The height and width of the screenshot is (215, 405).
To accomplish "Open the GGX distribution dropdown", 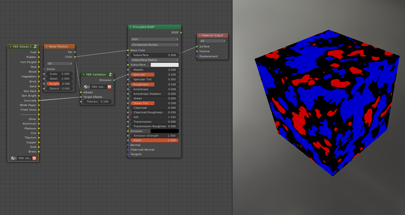I will 154,39.
